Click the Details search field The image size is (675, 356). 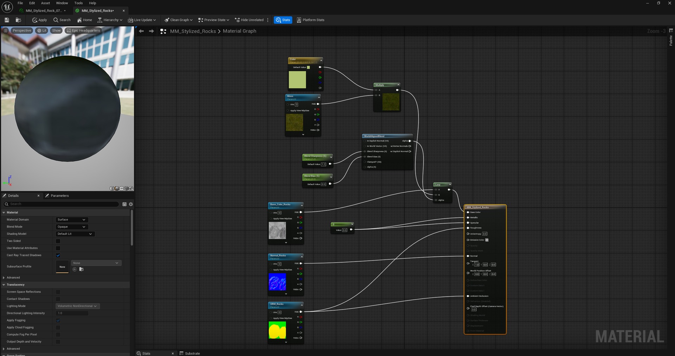(61, 204)
